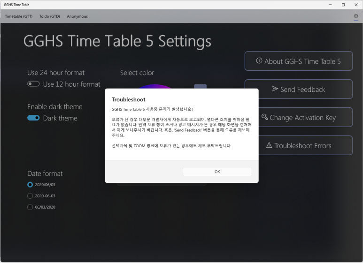The height and width of the screenshot is (263, 363).
Task: Click the Select color label
Action: (137, 73)
